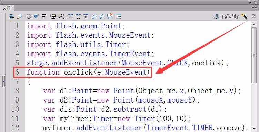259x132 pixels.
Task: Toggle the show/hide toolbox icon
Action: pyautogui.click(x=119, y=16)
